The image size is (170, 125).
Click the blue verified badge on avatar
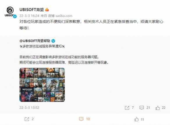[15, 16]
